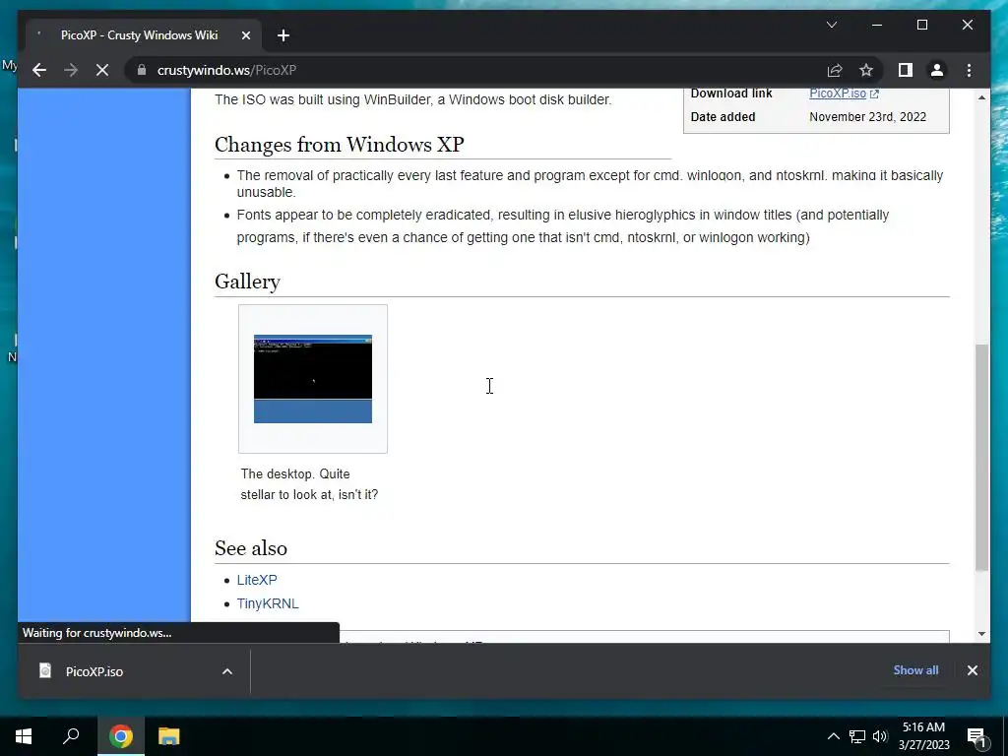This screenshot has width=1008, height=756.
Task: Close the PicoXP wiki tab
Action: click(x=245, y=35)
